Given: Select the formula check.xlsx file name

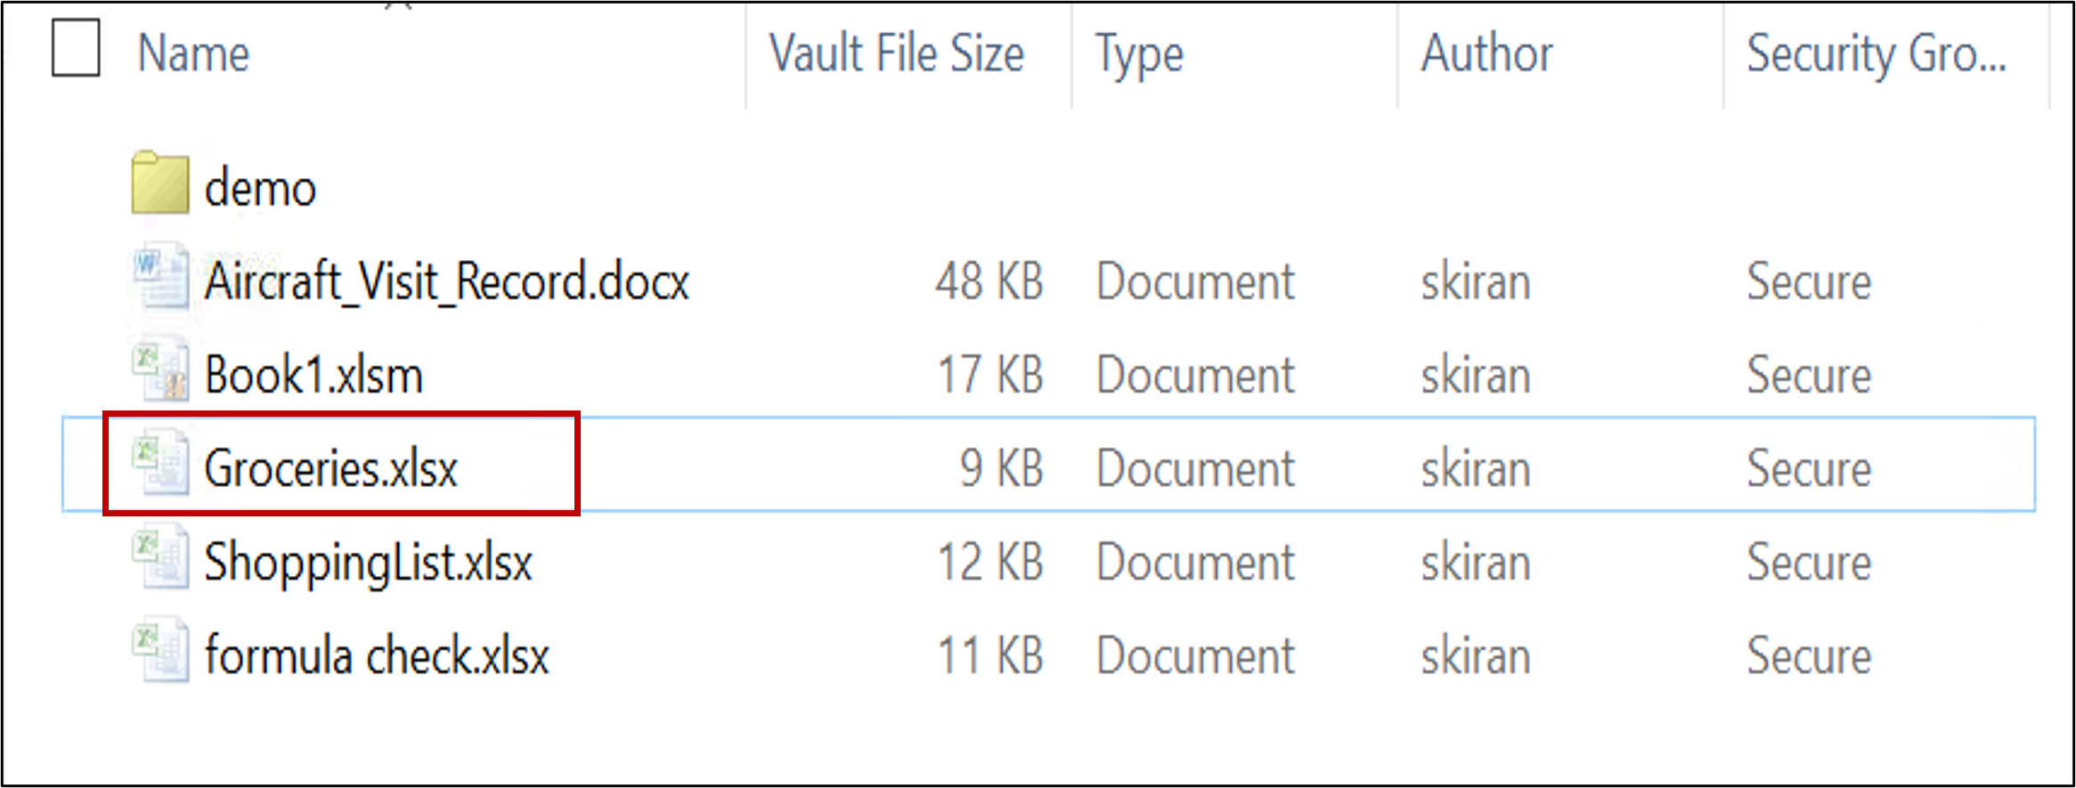Looking at the screenshot, I should click(x=377, y=656).
